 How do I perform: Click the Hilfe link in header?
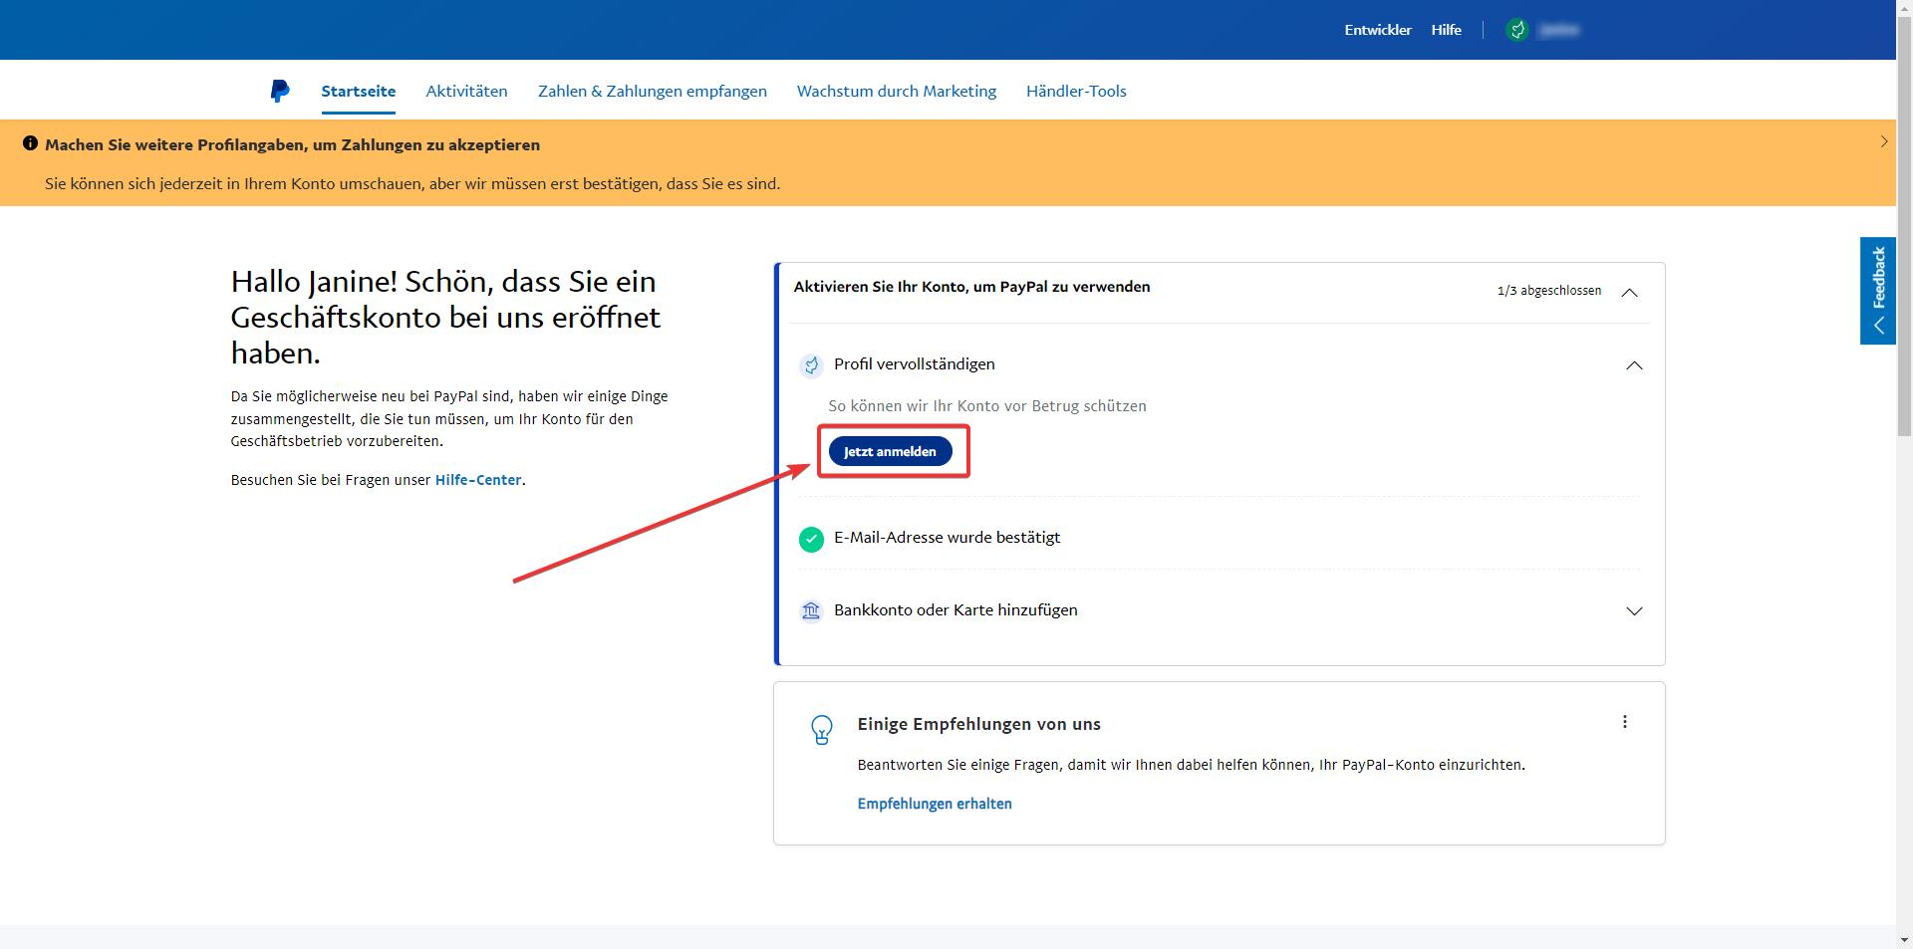tap(1446, 30)
